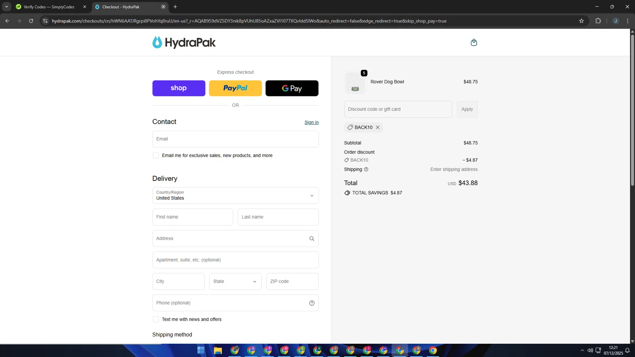Go back to the previous page
The image size is (635, 357).
(x=7, y=21)
